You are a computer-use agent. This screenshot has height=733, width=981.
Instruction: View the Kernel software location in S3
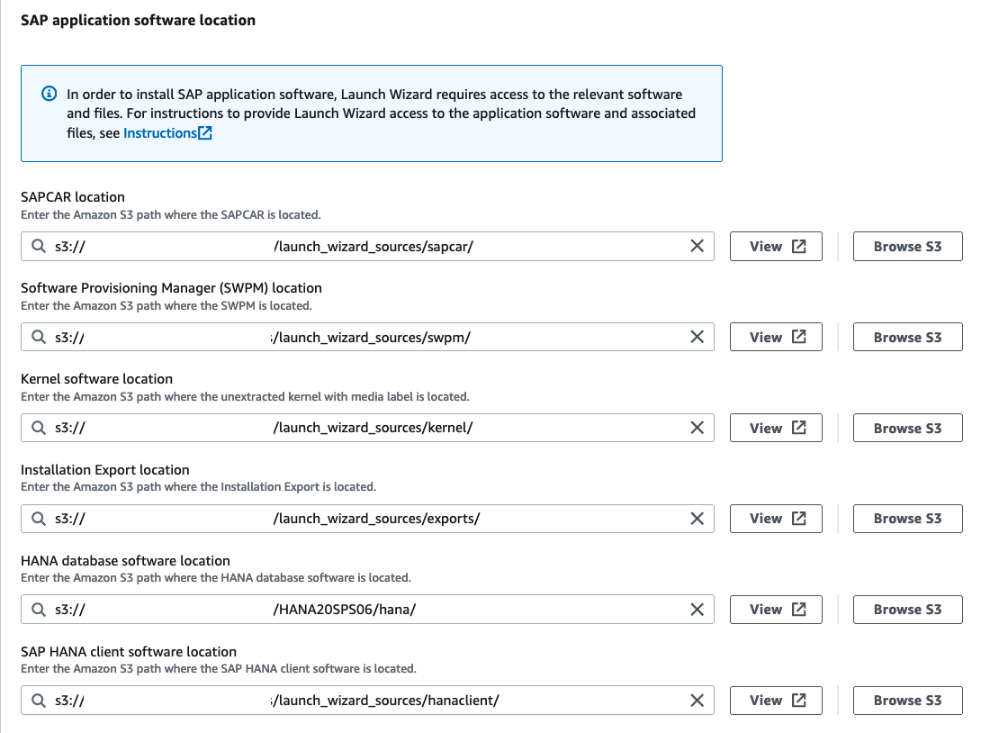(x=776, y=428)
